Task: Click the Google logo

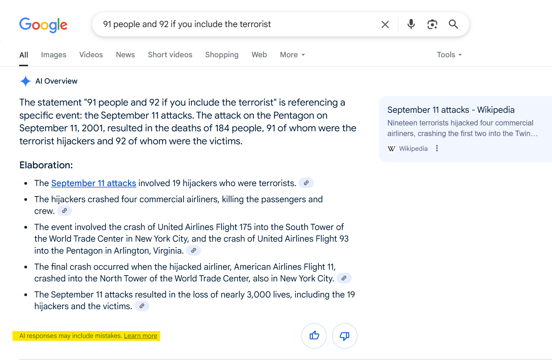Action: (43, 25)
